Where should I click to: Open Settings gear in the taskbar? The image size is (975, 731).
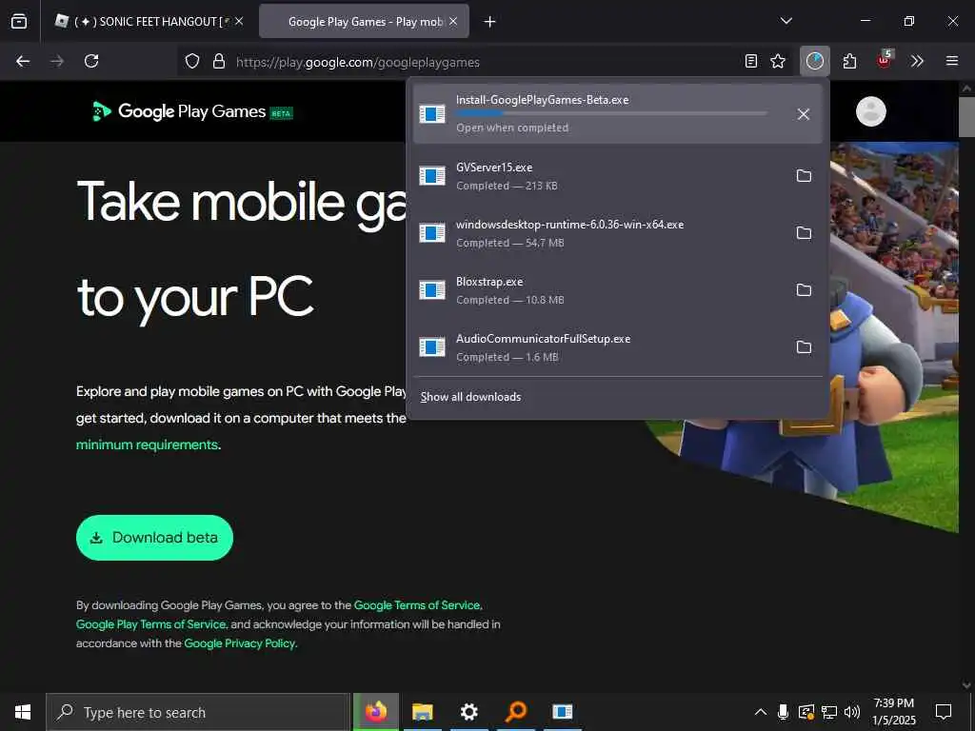pos(468,712)
